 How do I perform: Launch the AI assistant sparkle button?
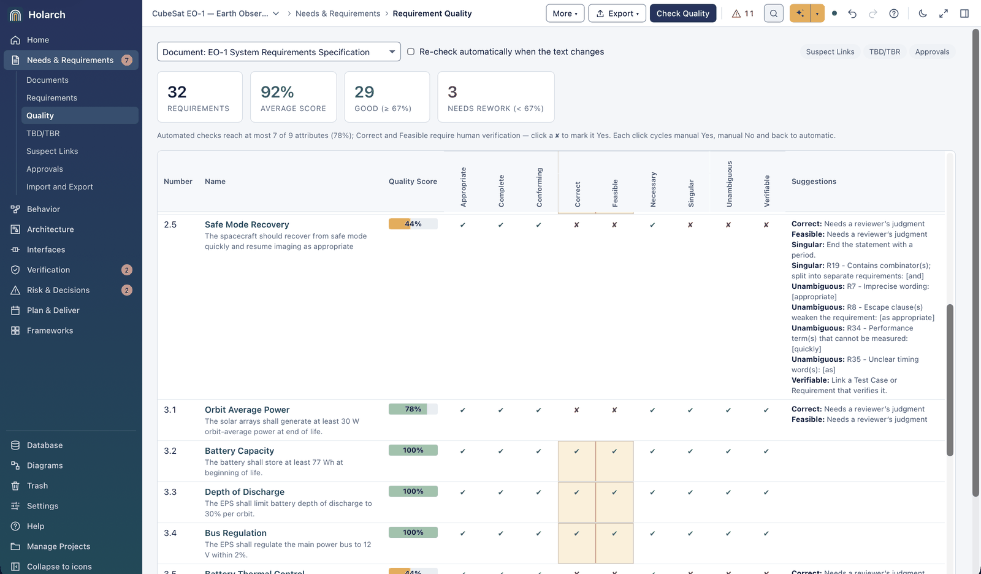800,13
